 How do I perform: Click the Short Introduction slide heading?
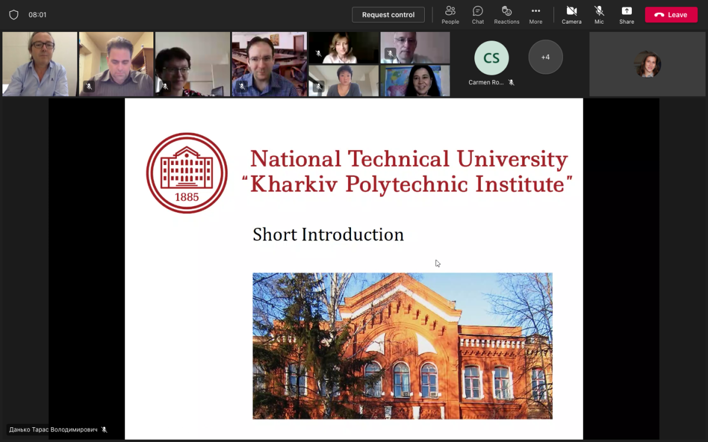328,235
